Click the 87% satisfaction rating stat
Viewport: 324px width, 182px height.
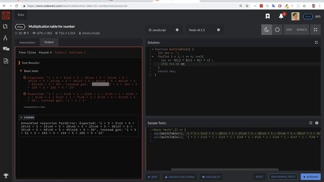(x=42, y=33)
